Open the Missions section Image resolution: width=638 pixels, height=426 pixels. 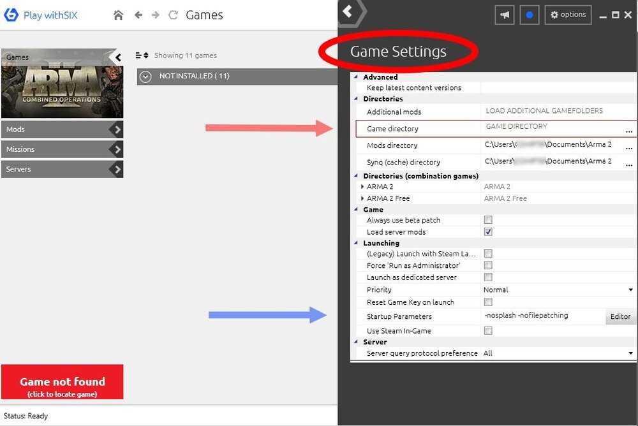[63, 149]
